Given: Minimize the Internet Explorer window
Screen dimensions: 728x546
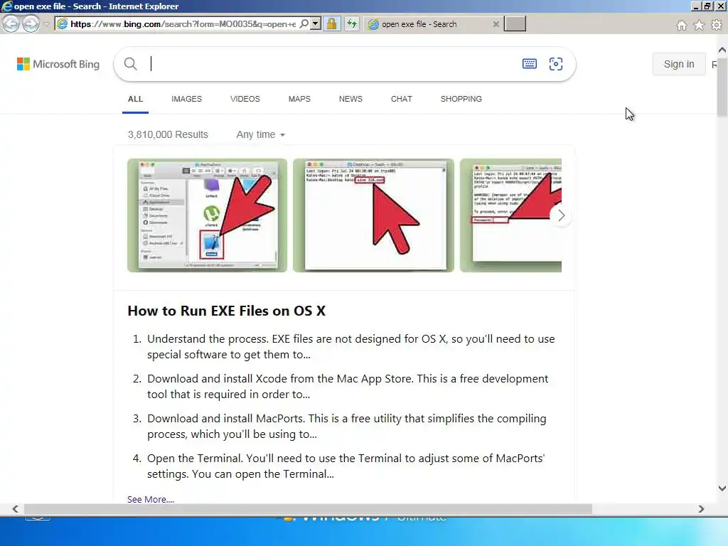Looking at the screenshot, I should pos(696,6).
